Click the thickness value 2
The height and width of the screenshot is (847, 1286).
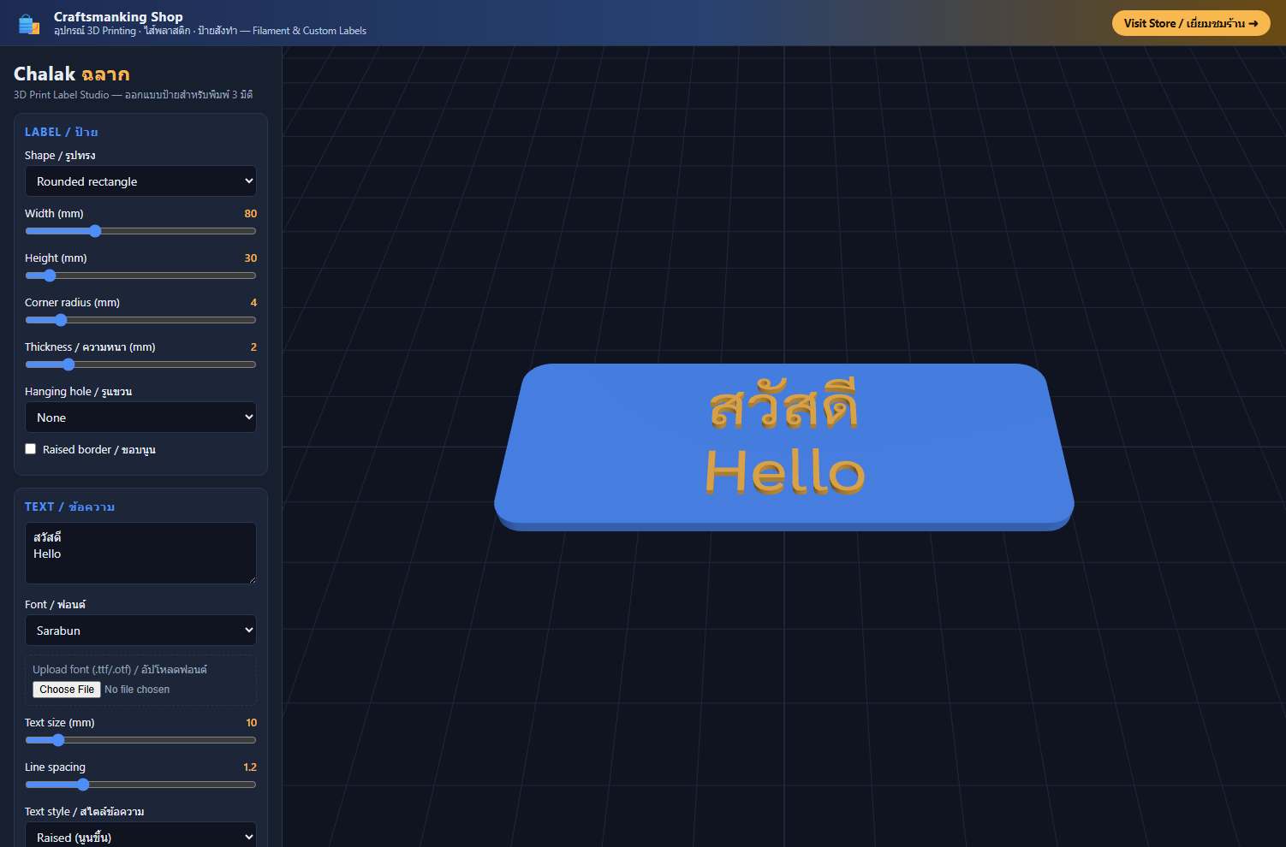point(253,347)
